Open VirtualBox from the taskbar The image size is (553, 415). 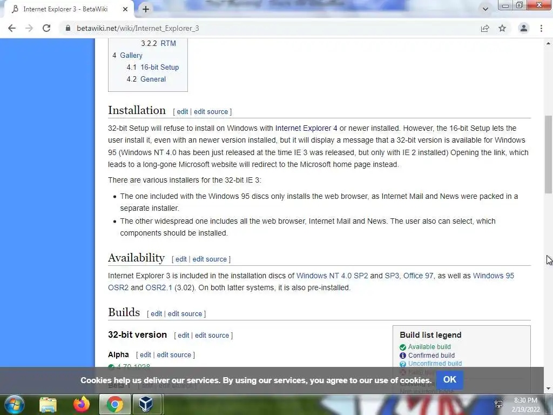click(146, 404)
